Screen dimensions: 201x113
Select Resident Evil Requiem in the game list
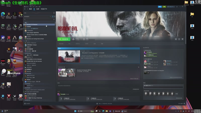(39, 24)
